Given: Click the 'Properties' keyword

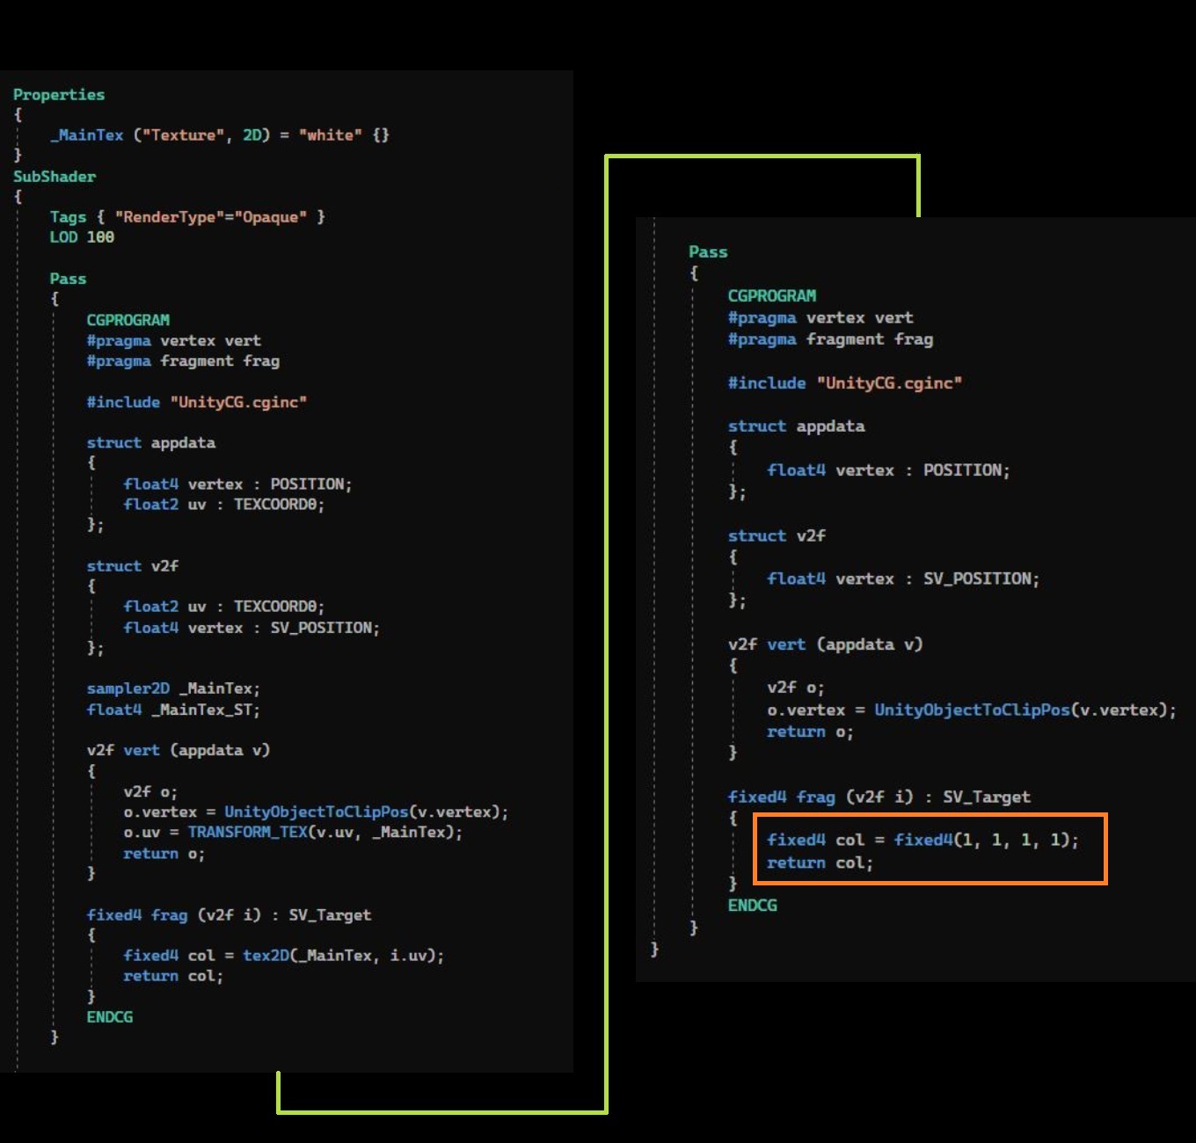Looking at the screenshot, I should (x=59, y=94).
